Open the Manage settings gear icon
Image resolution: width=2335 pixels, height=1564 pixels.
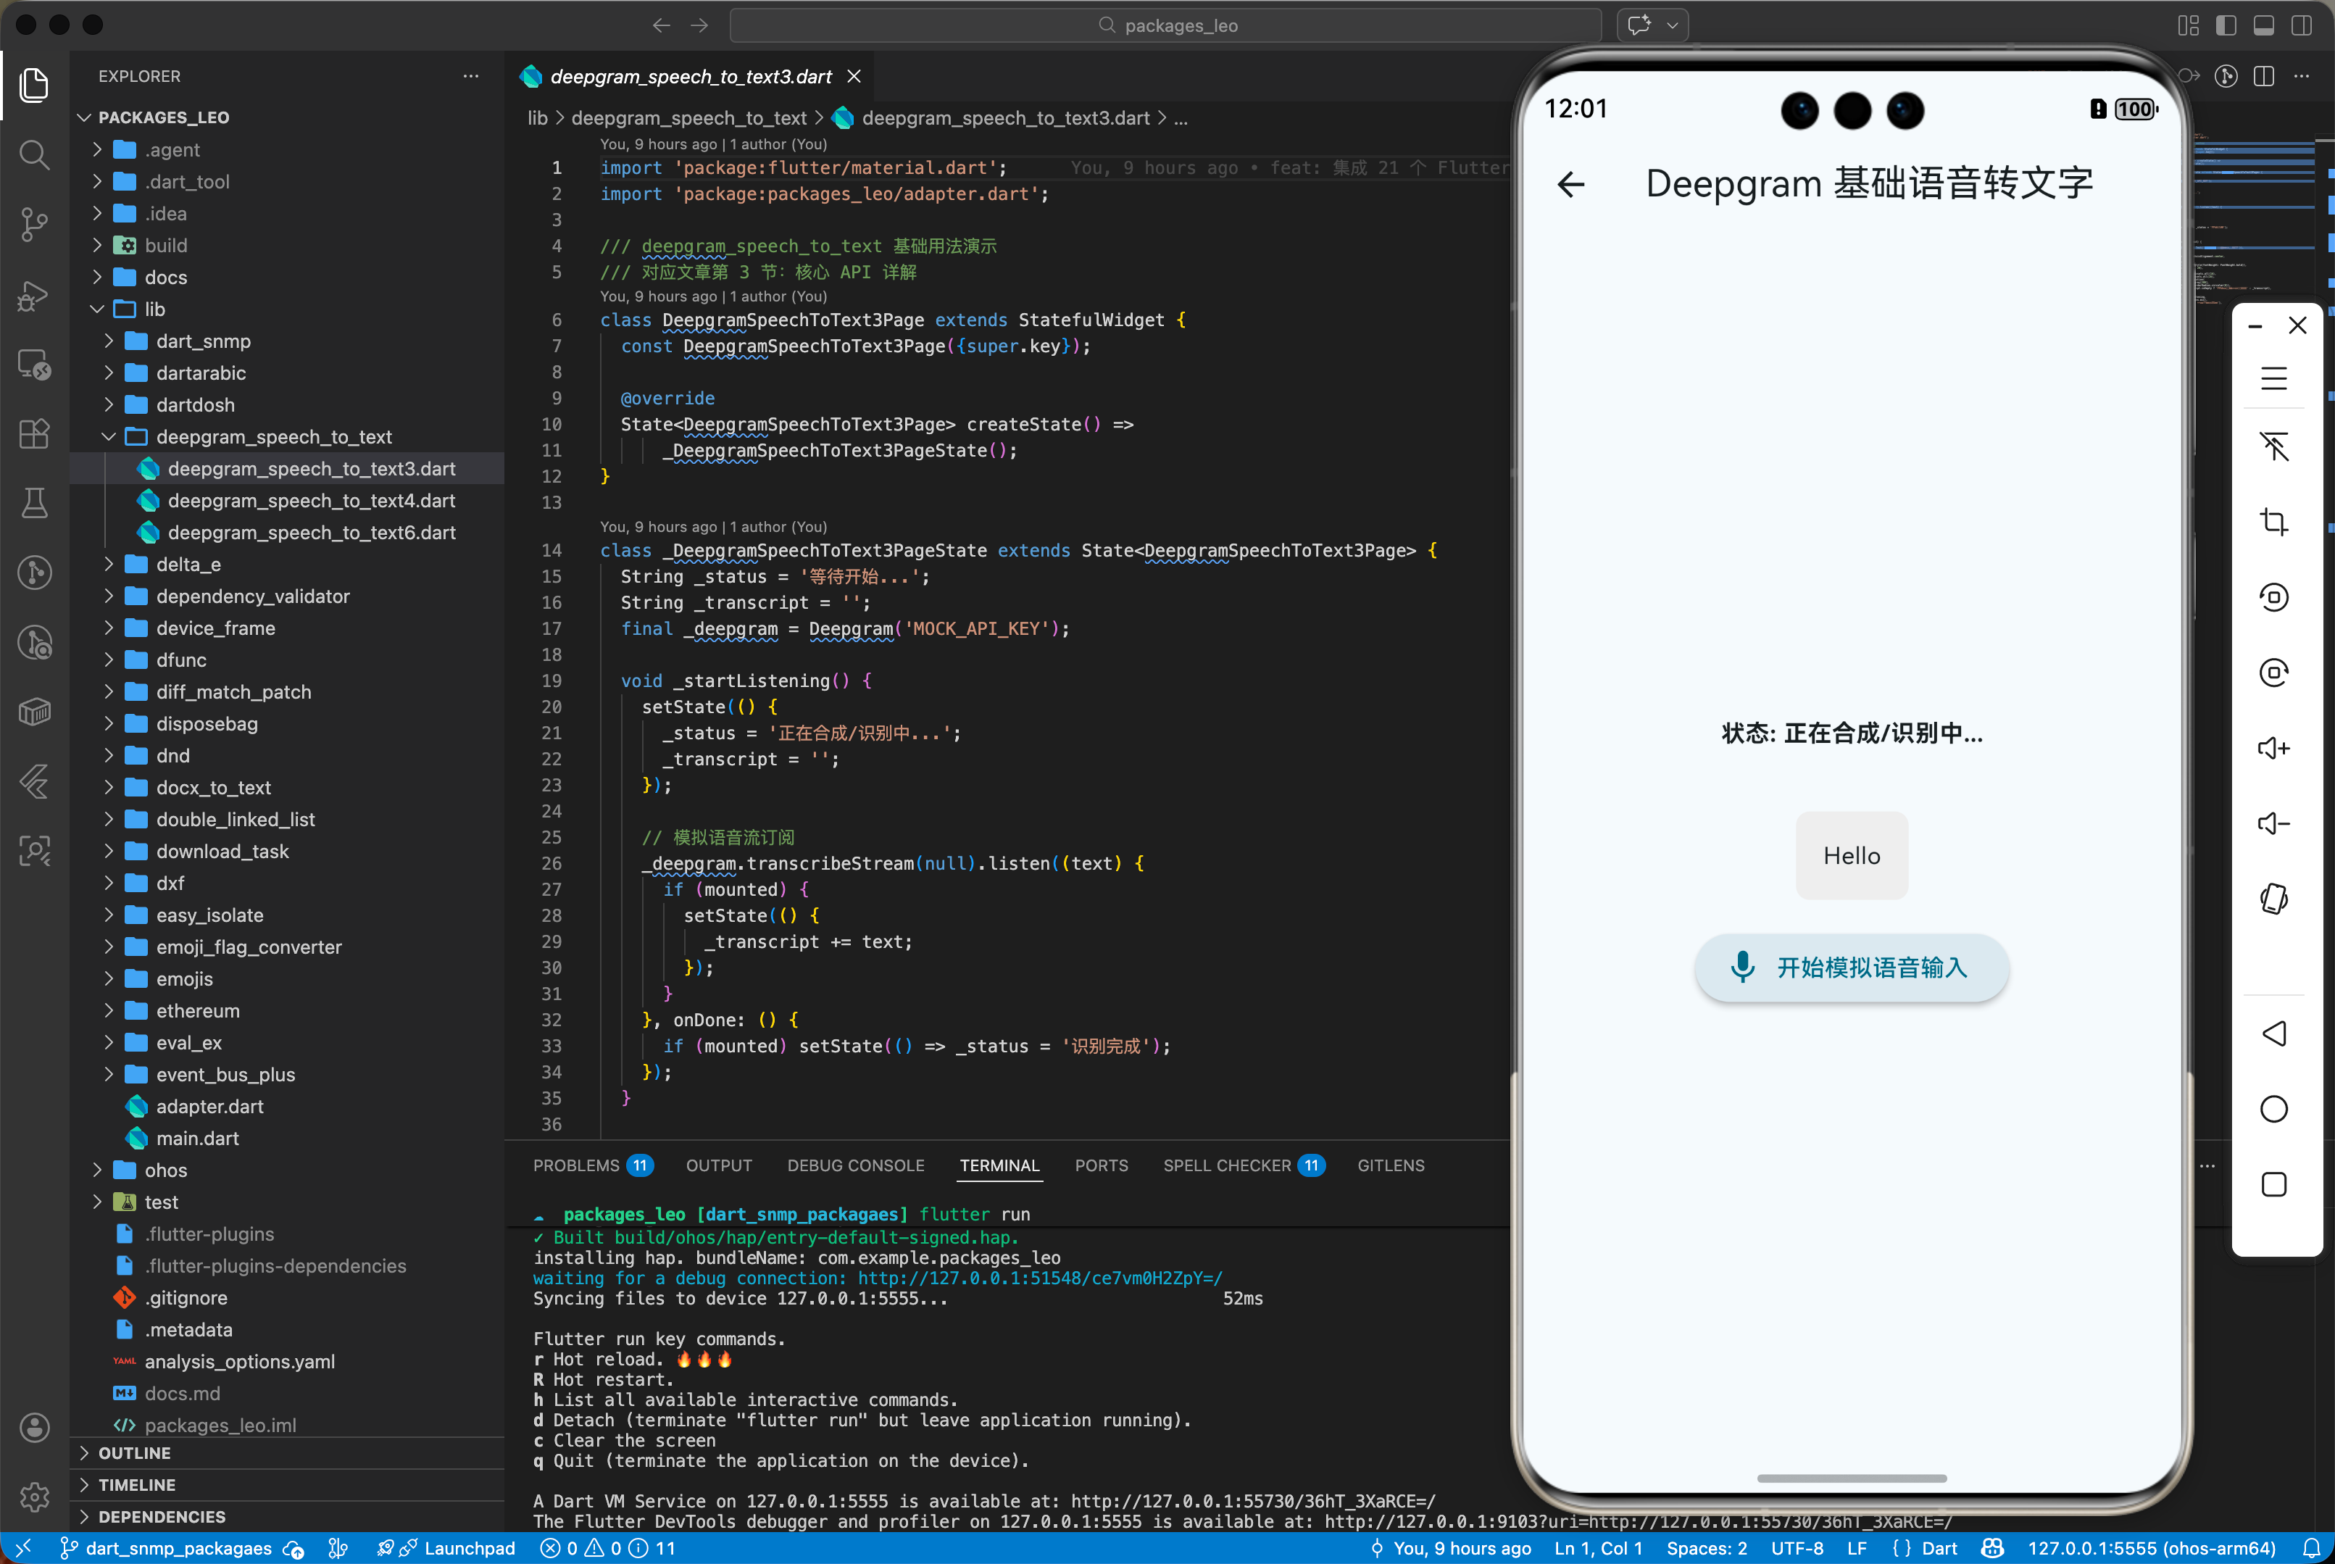click(34, 1496)
